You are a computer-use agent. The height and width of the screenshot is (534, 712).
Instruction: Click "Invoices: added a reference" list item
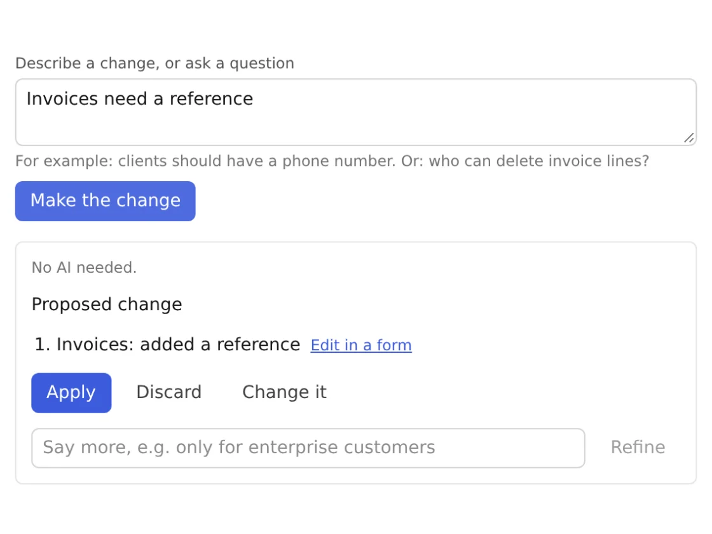coord(178,345)
